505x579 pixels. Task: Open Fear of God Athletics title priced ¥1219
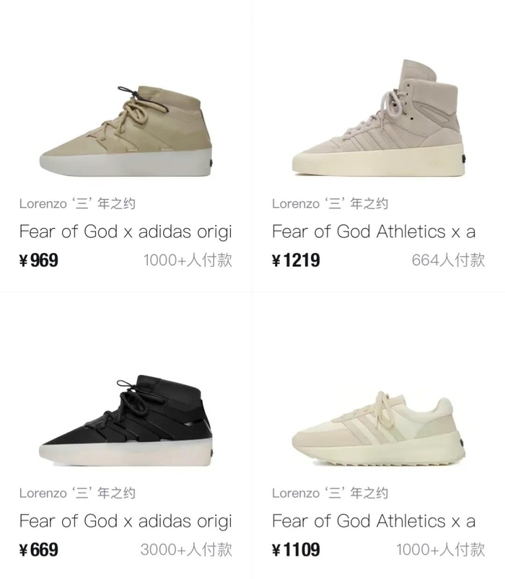coord(374,231)
